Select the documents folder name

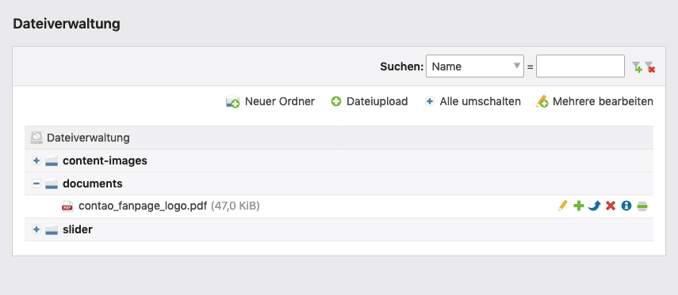click(93, 183)
